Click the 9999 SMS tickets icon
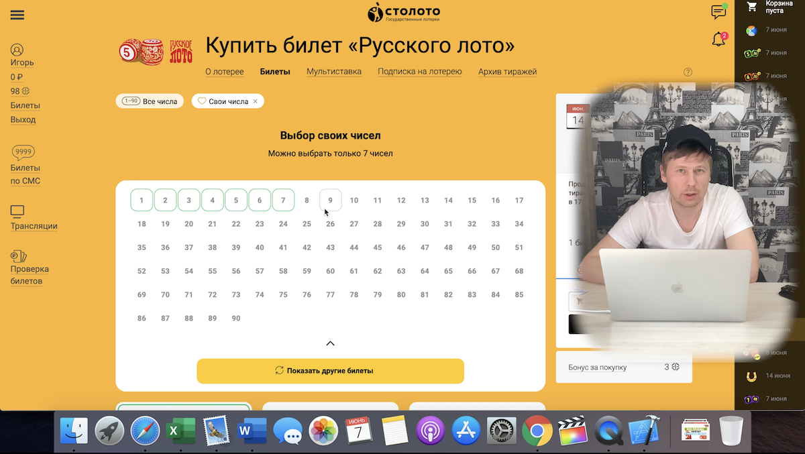This screenshot has height=454, width=805. 23,152
